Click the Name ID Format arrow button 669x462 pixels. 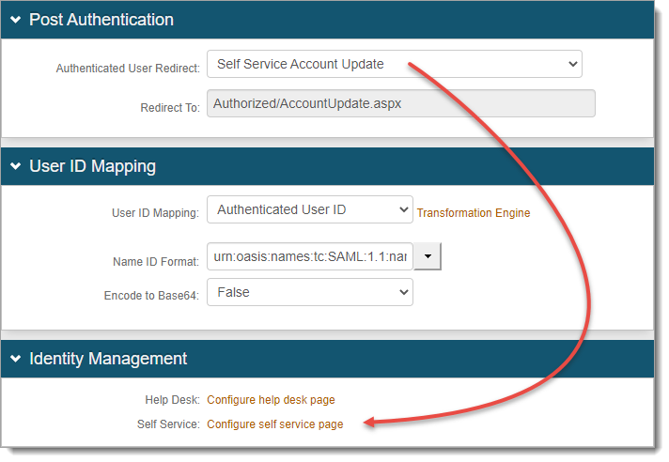tap(428, 256)
